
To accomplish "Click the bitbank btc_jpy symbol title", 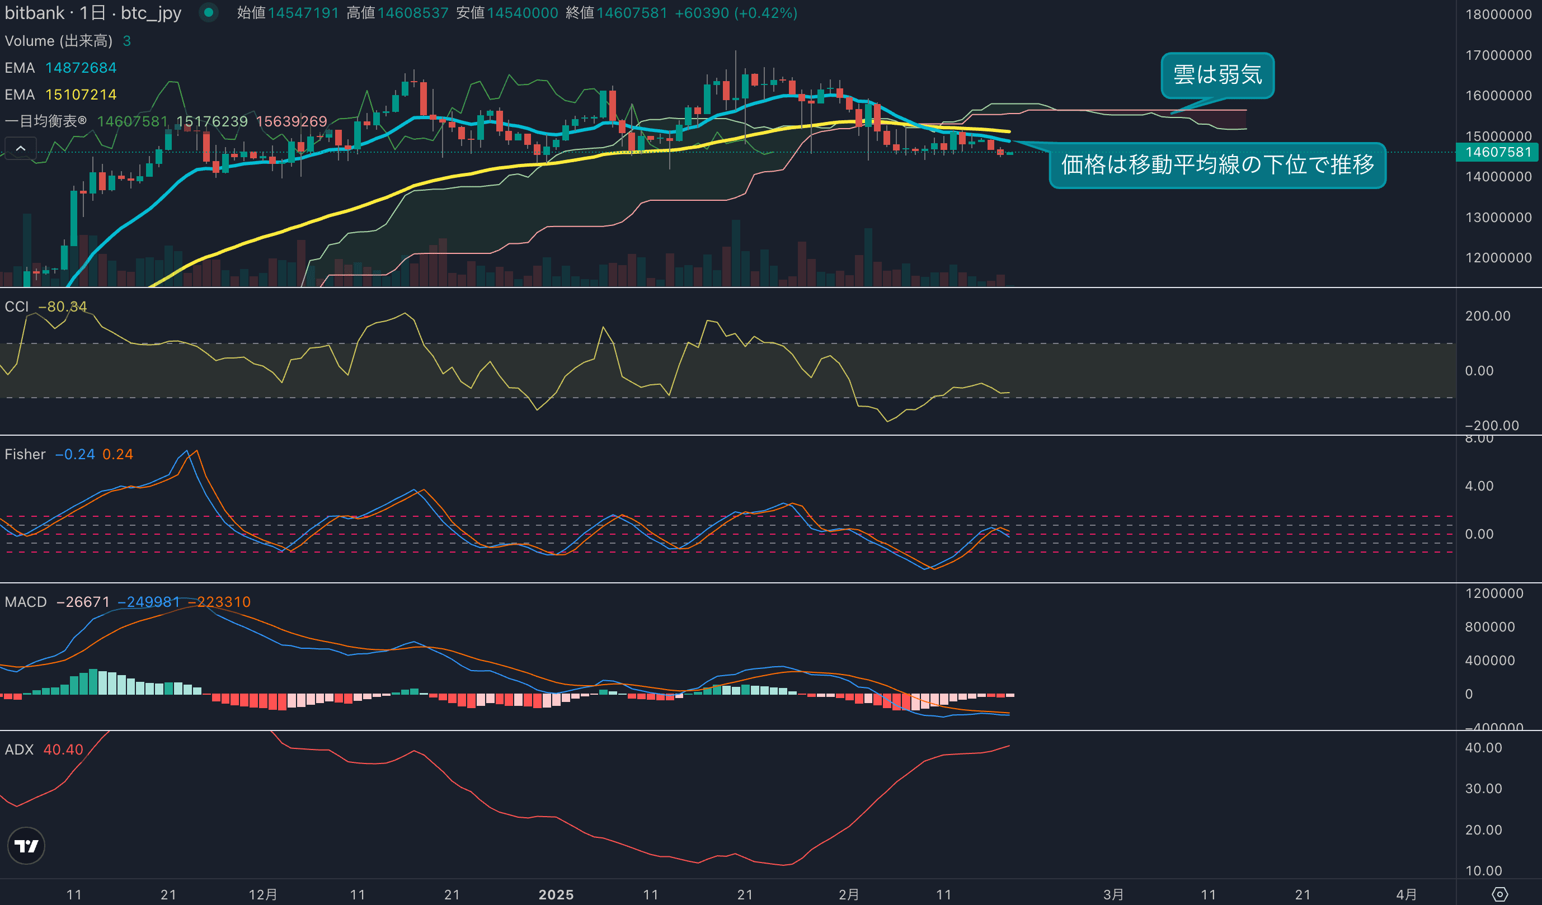I will pyautogui.click(x=93, y=13).
